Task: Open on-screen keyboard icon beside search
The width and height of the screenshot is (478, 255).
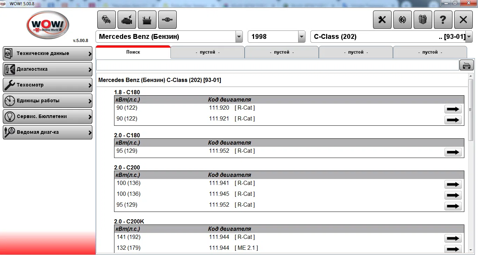Action: click(466, 65)
